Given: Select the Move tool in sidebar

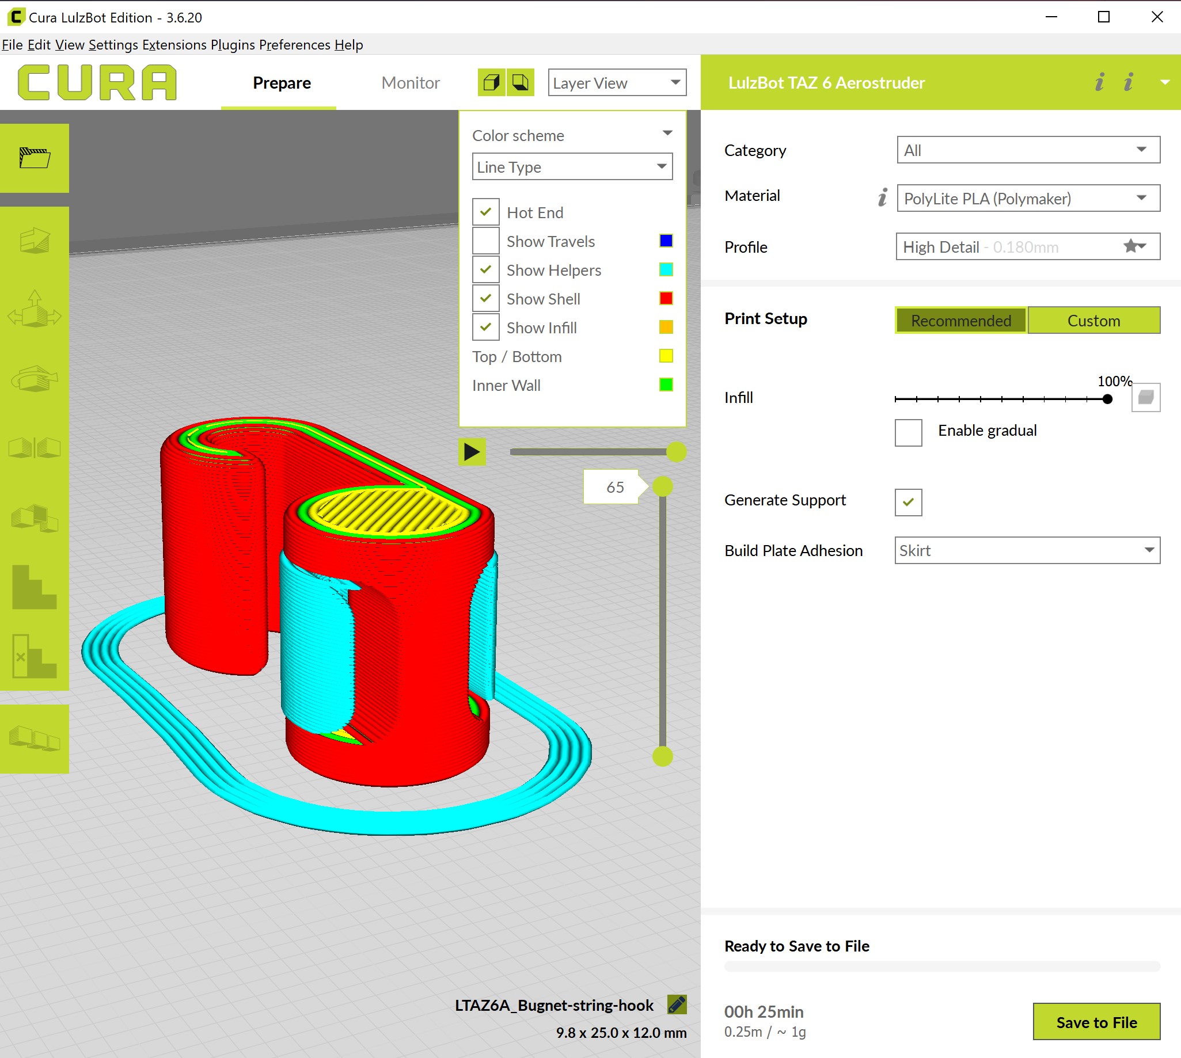Looking at the screenshot, I should [35, 240].
